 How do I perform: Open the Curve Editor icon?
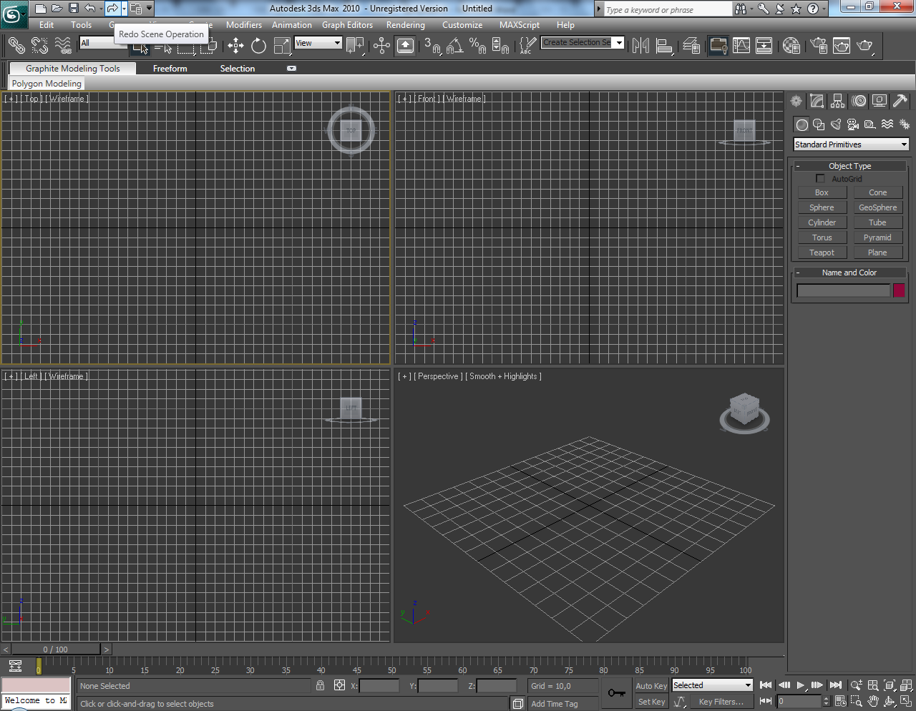pyautogui.click(x=741, y=46)
